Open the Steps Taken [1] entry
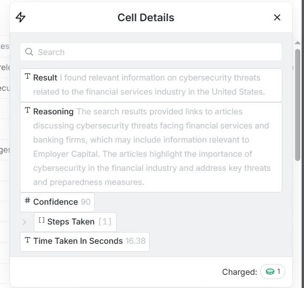Image resolution: width=304 pixels, height=288 pixels. coord(75,222)
